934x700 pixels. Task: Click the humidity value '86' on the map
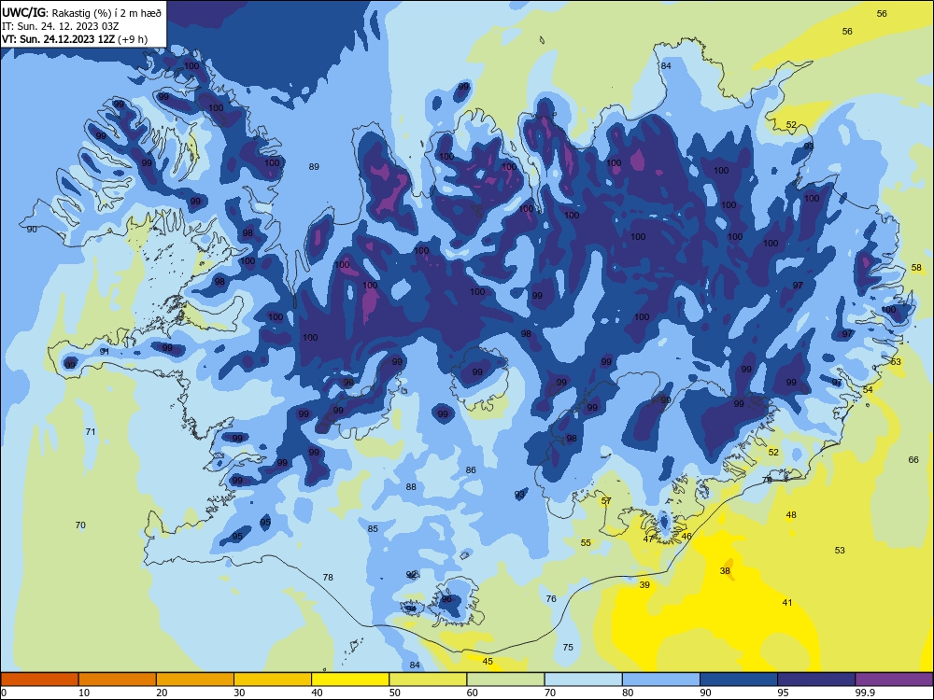471,470
